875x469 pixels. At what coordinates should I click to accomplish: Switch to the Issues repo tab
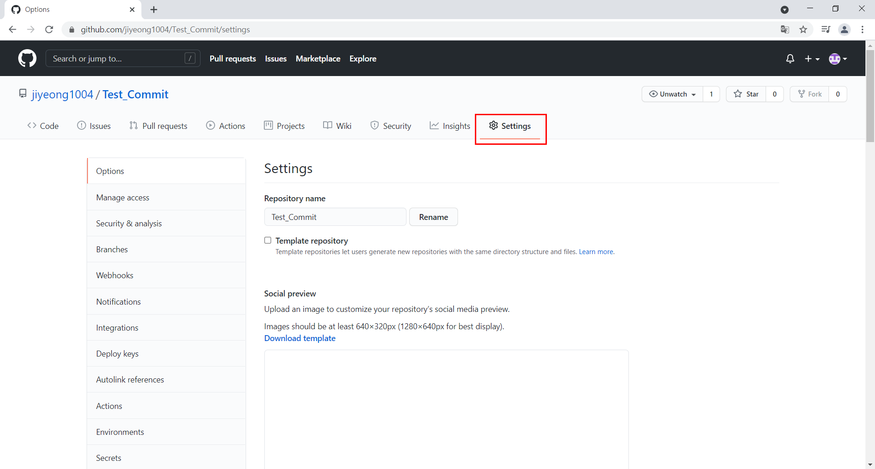(x=94, y=126)
